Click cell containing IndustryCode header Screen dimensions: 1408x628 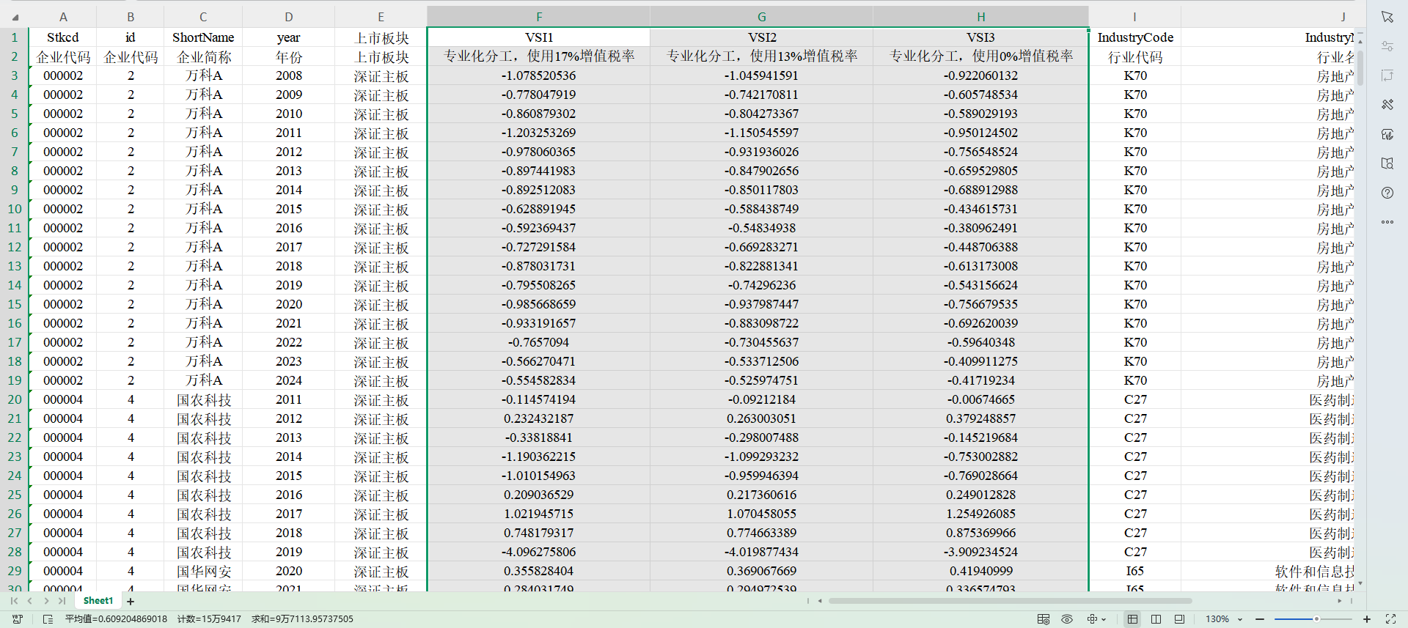click(1134, 37)
